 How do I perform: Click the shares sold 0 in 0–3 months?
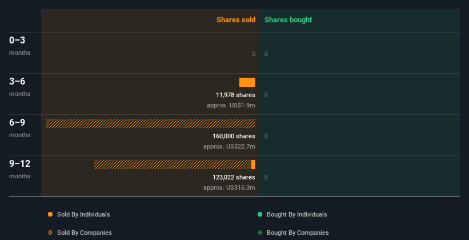254,54
